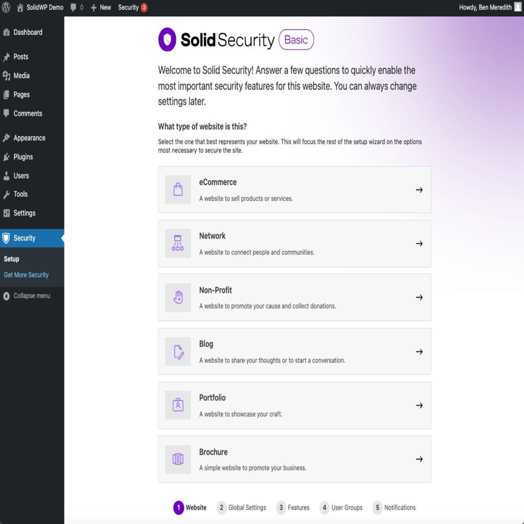
Task: Click the Tools menu label
Action: [x=20, y=194]
